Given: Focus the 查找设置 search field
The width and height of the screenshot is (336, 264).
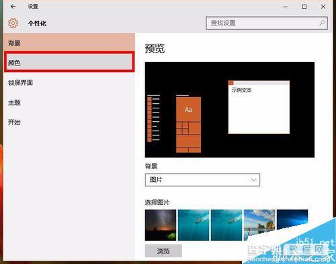Looking at the screenshot, I should pyautogui.click(x=267, y=23).
